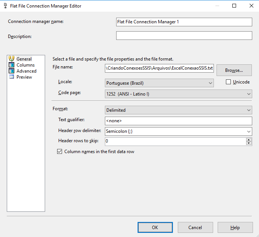Focus the Connection manager name field
This screenshot has width=259, height=237.
(184, 22)
